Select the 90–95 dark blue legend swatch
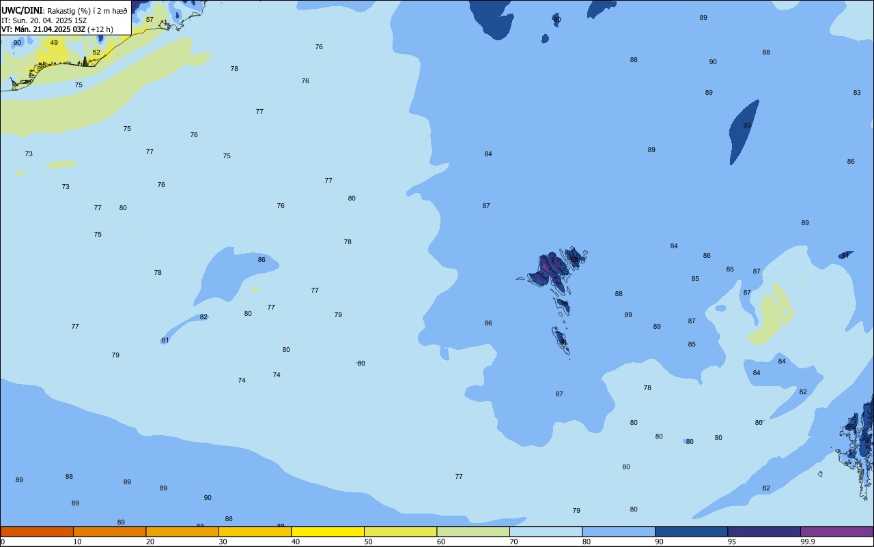Viewport: 874px width, 547px height. 691,531
